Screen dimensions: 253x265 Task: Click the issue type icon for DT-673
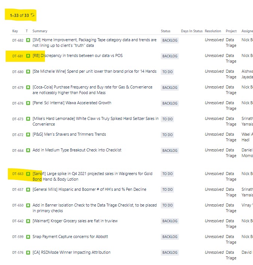coord(28,119)
